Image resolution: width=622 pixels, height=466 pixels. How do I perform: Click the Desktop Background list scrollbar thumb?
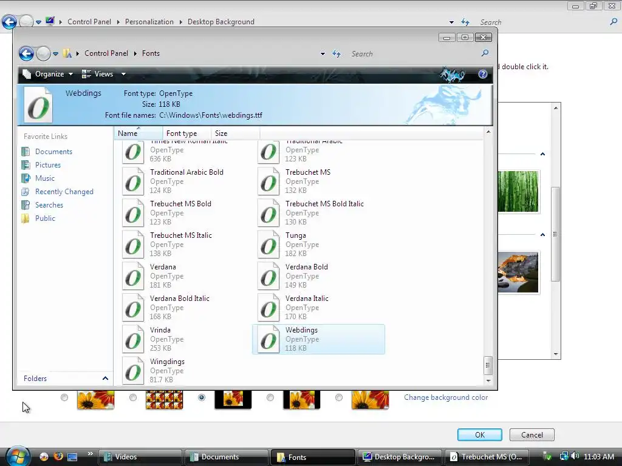click(555, 234)
